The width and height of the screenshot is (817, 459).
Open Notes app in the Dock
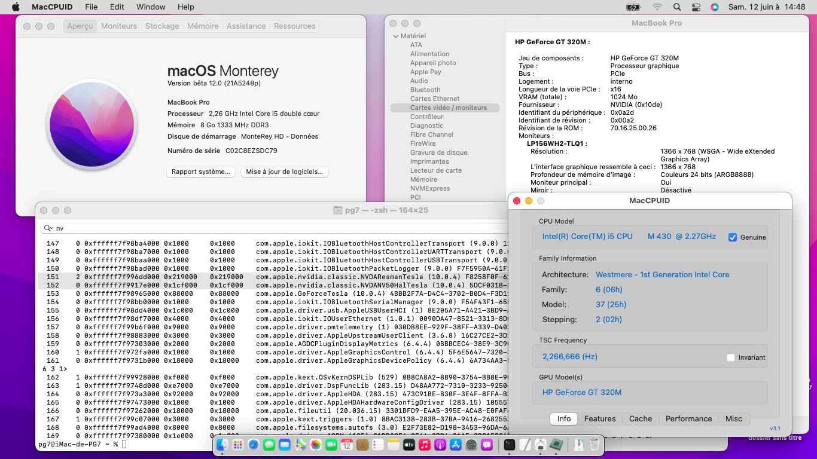pyautogui.click(x=394, y=445)
